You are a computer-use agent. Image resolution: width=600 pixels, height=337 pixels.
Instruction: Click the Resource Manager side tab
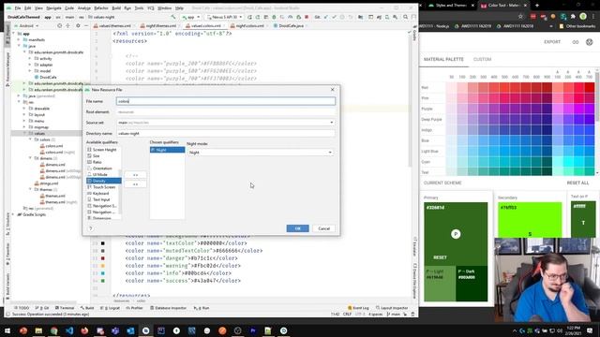(x=7, y=69)
